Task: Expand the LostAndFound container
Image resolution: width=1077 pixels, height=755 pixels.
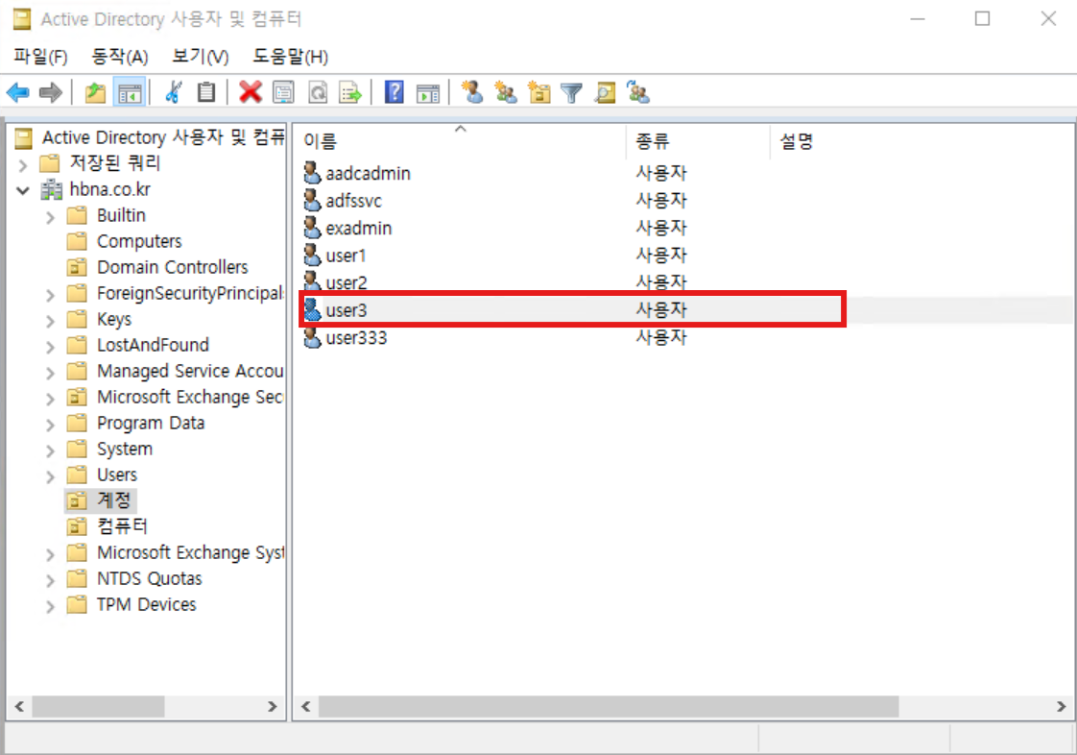Action: pyautogui.click(x=50, y=347)
